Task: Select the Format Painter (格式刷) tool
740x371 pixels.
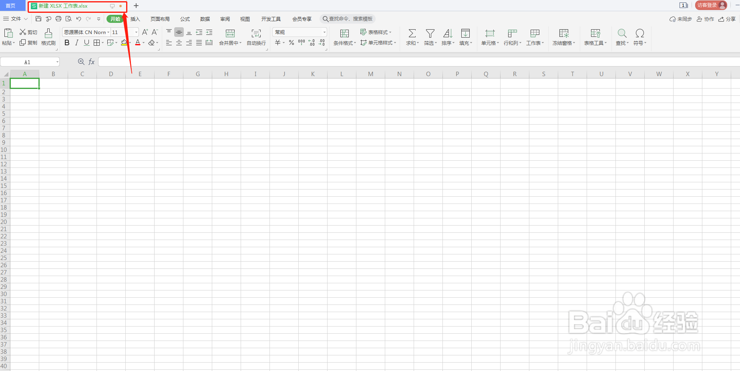Action: click(x=48, y=37)
